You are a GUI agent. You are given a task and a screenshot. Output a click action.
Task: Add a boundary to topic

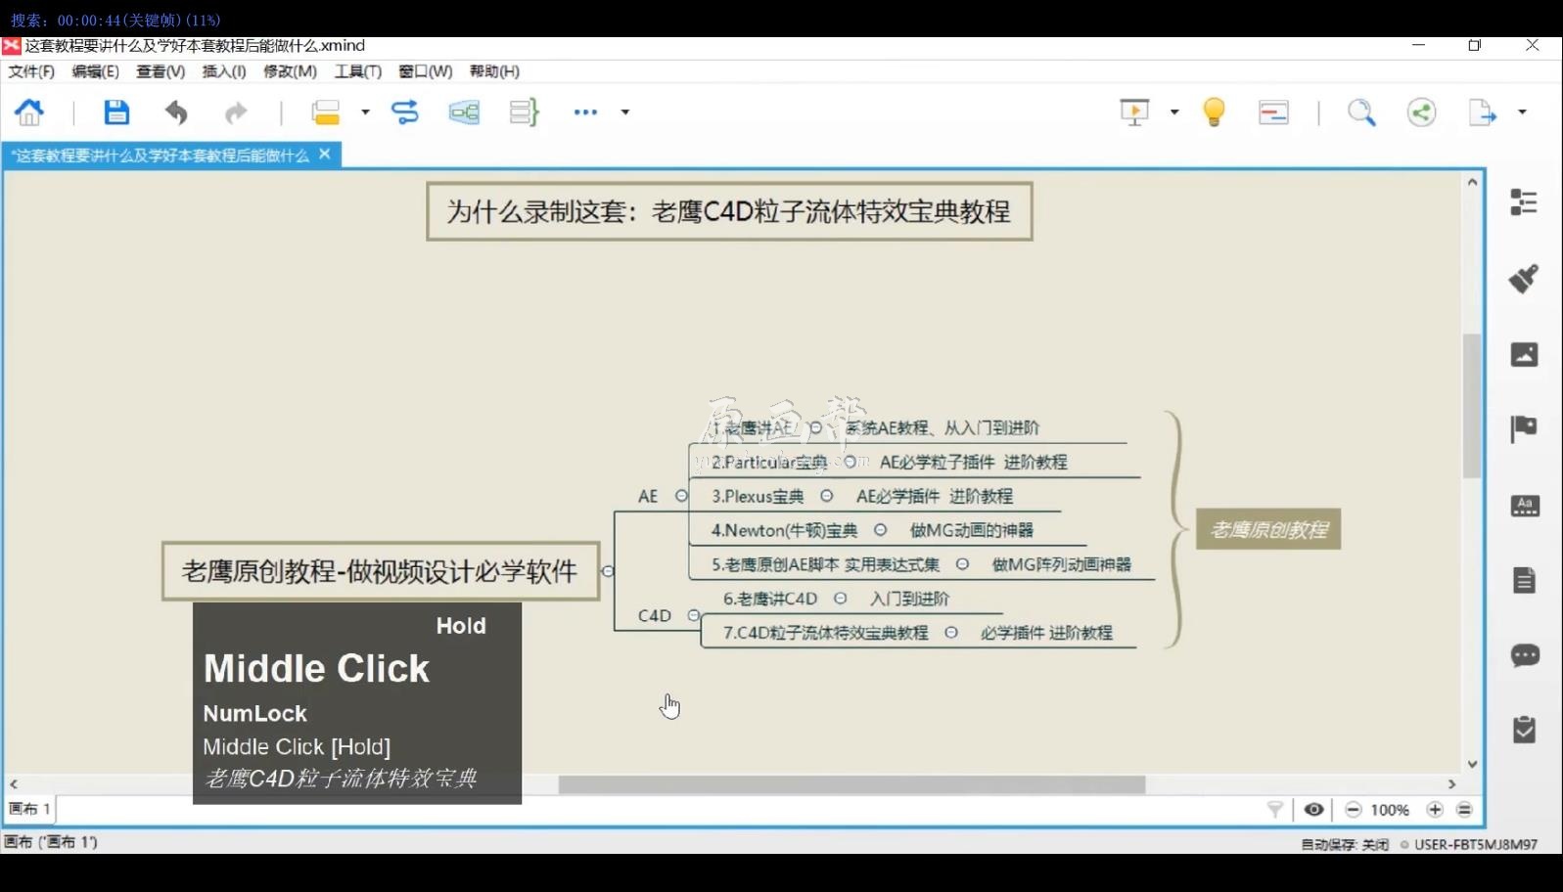[464, 112]
